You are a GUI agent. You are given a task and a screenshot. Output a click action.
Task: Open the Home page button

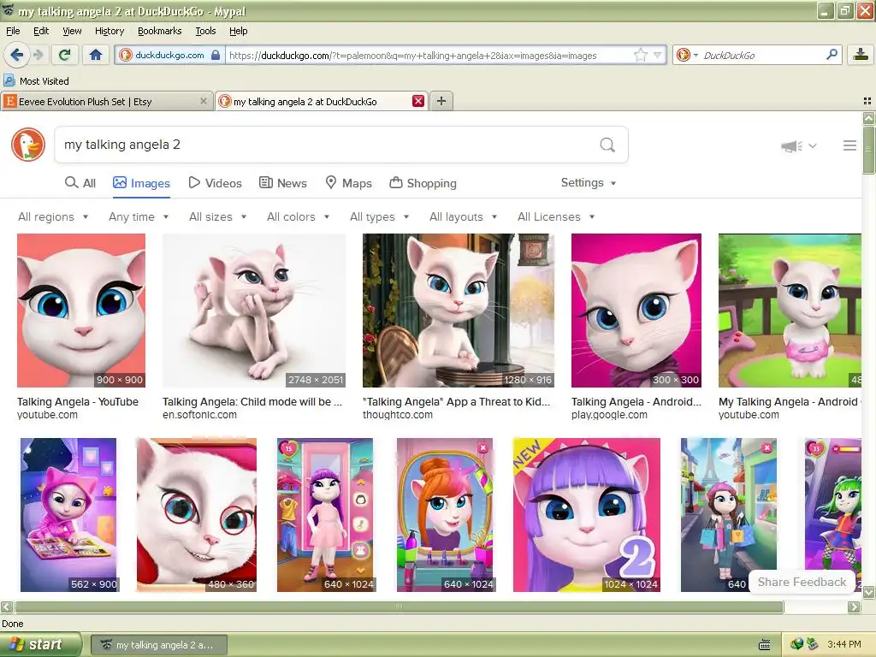click(96, 55)
